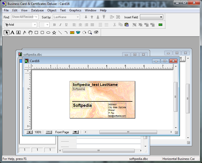Open the File menu
202x163 pixels.
coord(6,10)
